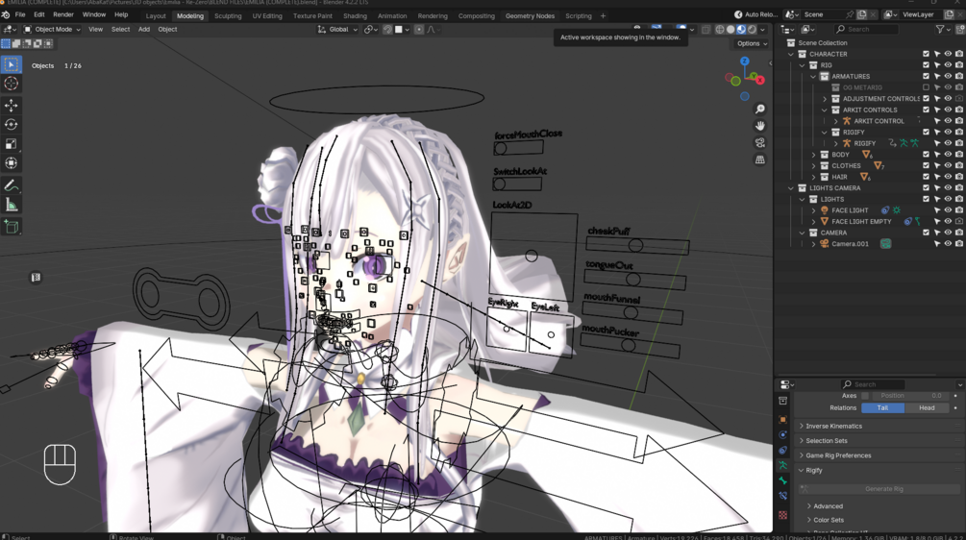The height and width of the screenshot is (540, 966).
Task: Select the Scale tool
Action: [12, 144]
